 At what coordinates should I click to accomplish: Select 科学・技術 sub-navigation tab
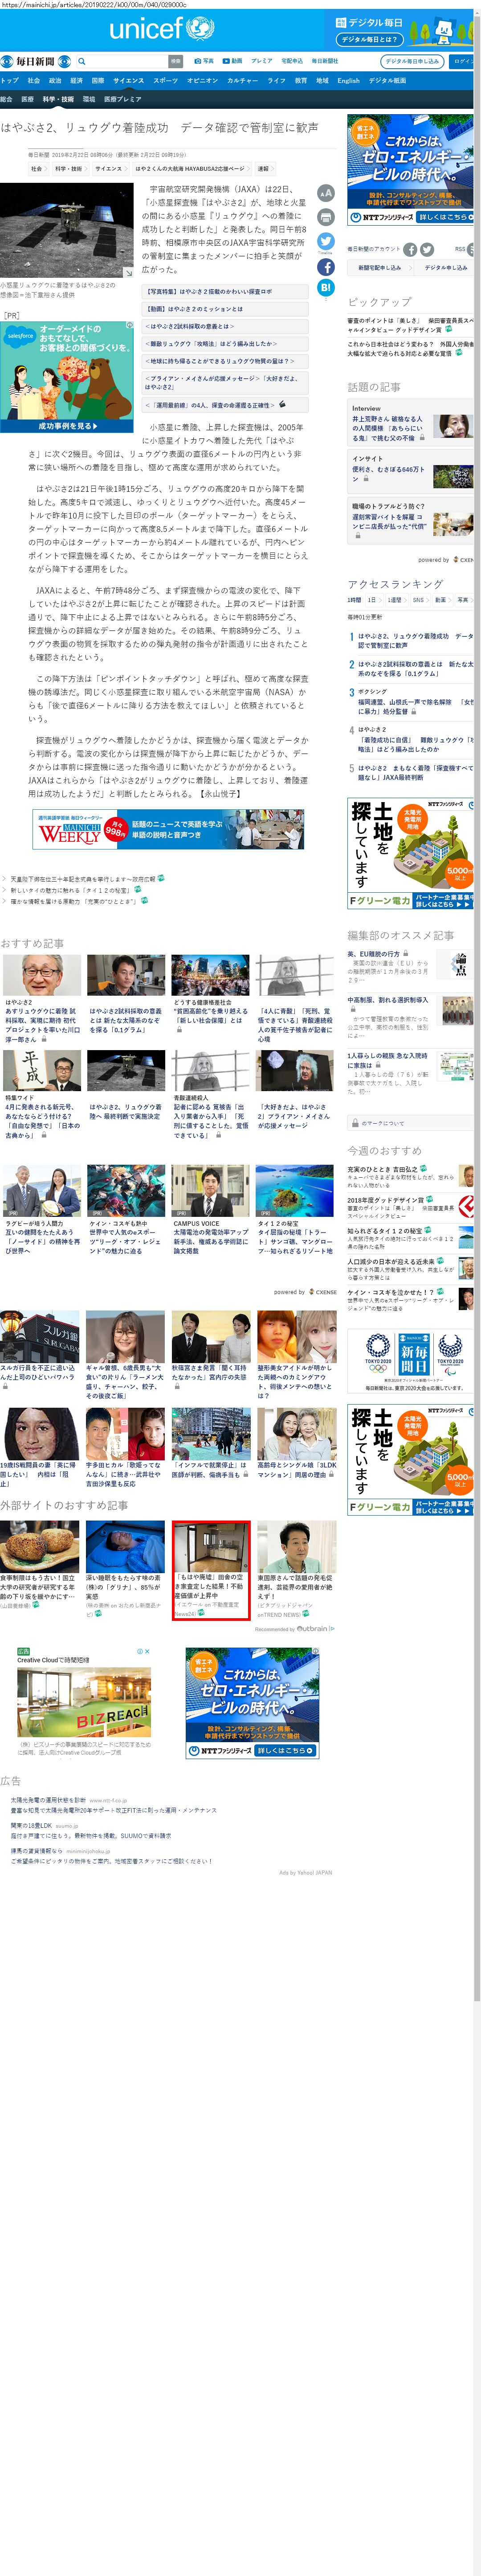pyautogui.click(x=59, y=99)
